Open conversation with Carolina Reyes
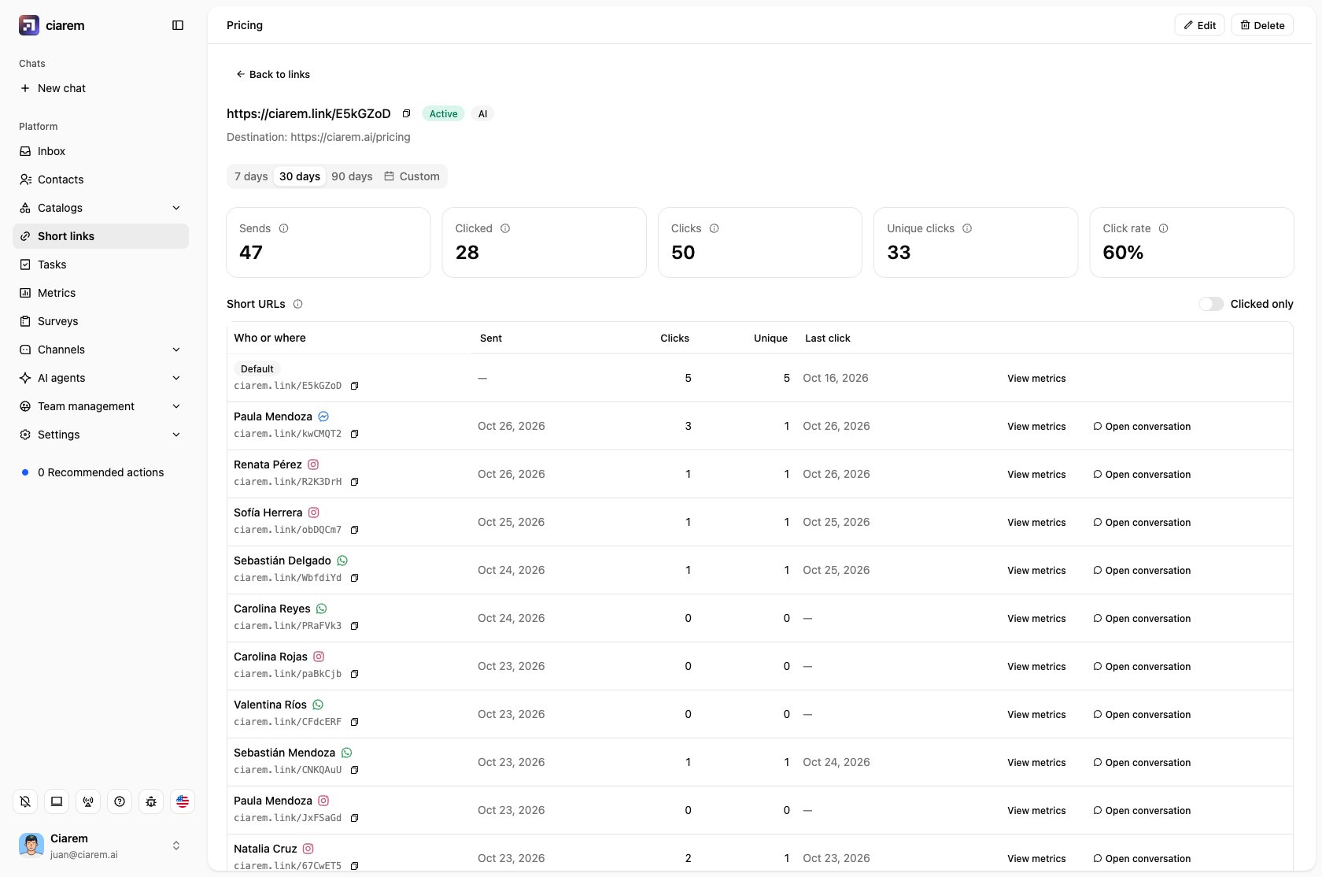The image size is (1322, 877). point(1142,619)
